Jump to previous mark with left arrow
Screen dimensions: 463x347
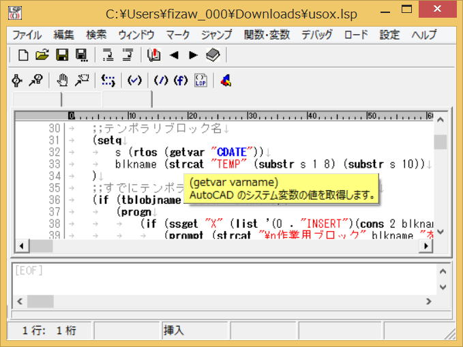pos(174,55)
